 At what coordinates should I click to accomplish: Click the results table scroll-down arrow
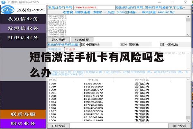point(188,121)
